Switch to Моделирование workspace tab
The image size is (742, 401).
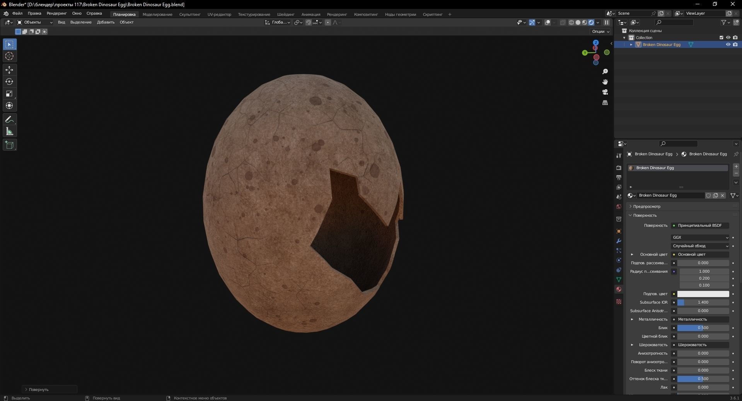pyautogui.click(x=157, y=14)
